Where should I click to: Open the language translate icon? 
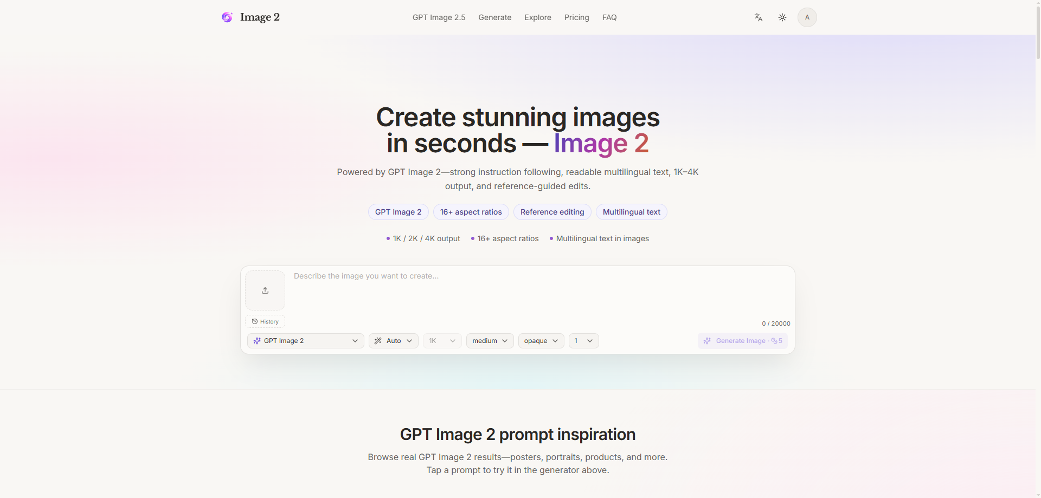click(759, 17)
